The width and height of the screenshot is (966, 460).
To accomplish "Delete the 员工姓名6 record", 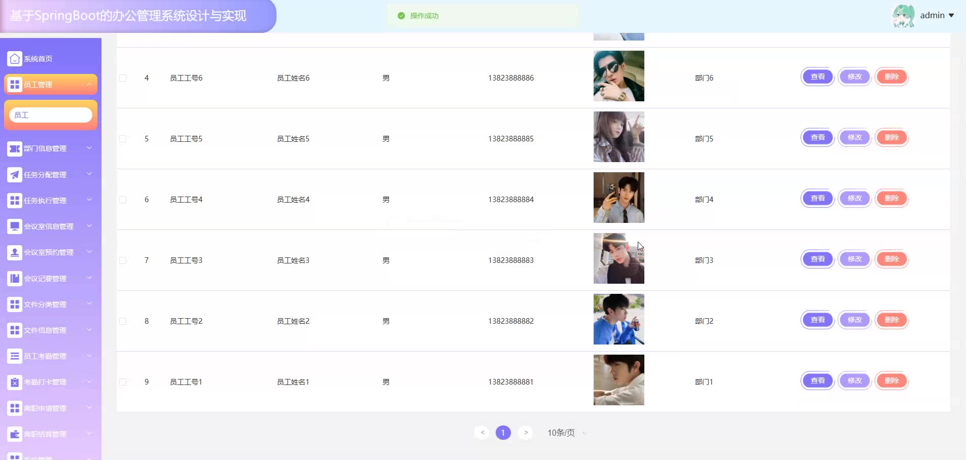I will 891,77.
